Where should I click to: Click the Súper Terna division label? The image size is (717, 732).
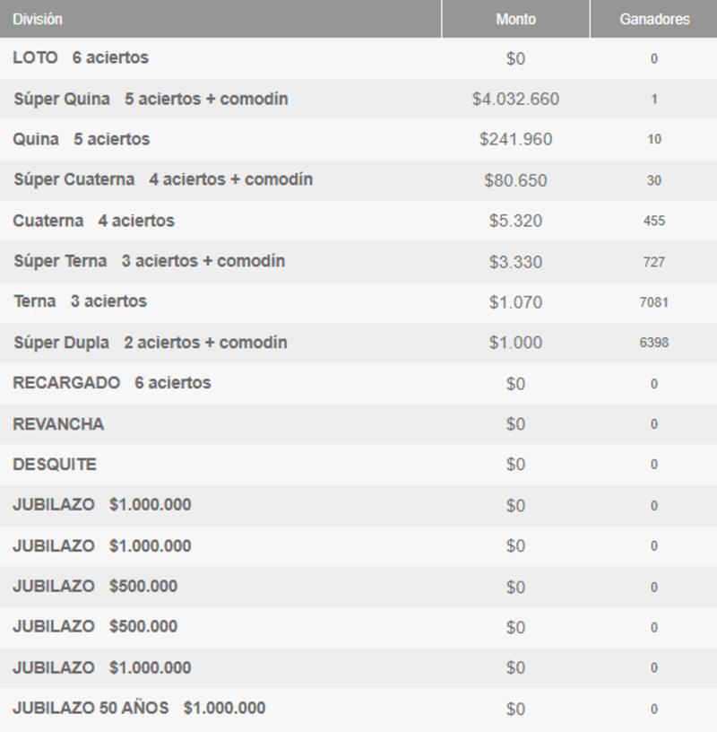point(60,261)
